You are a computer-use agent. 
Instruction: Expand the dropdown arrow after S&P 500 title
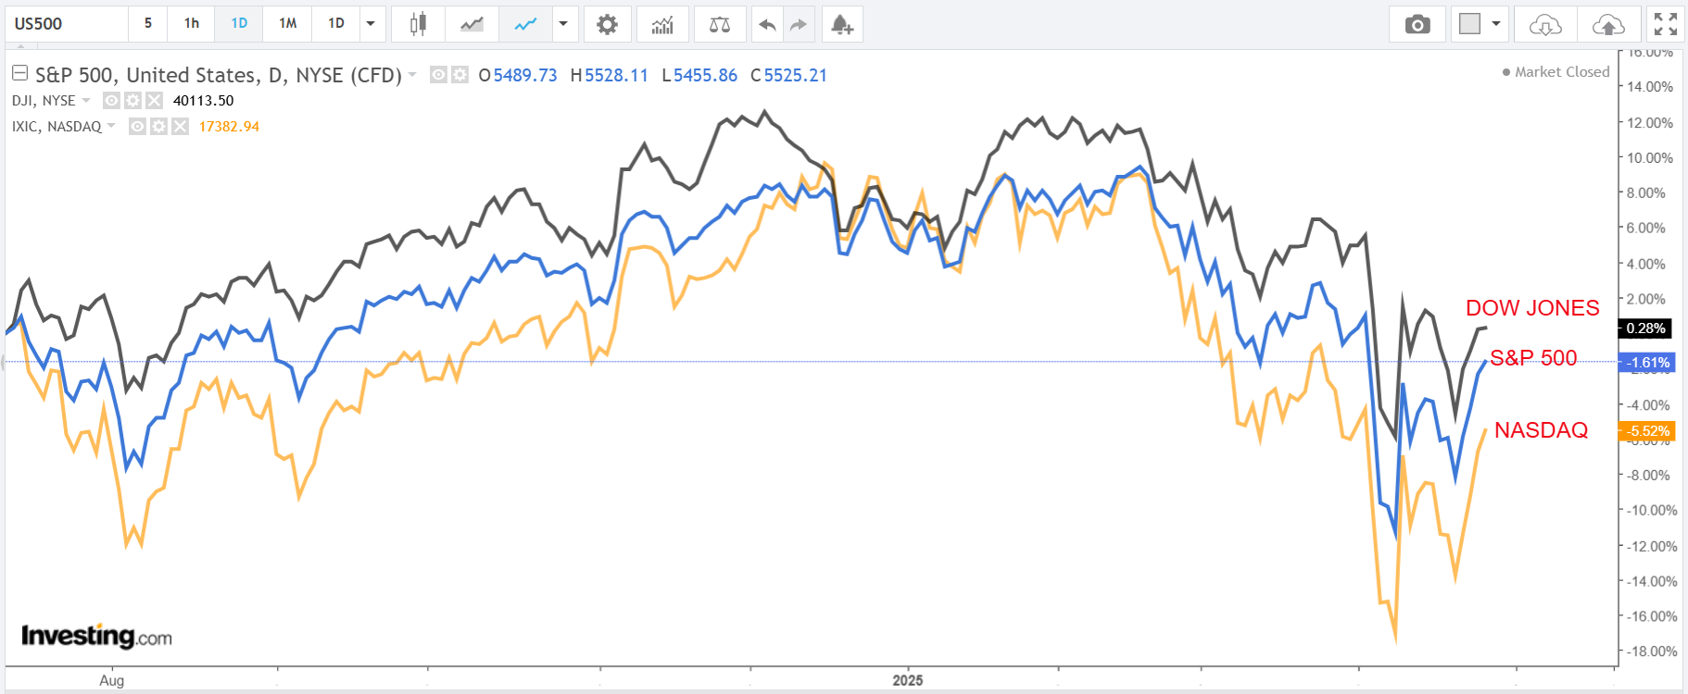coord(412,75)
